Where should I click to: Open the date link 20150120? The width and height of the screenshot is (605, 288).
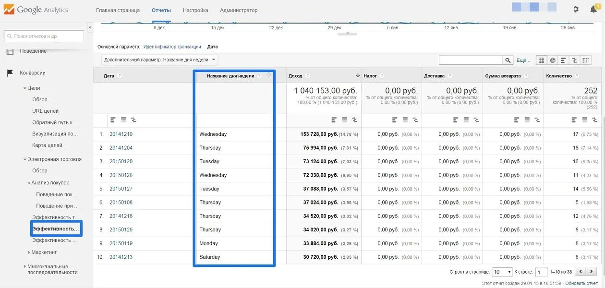pos(121,162)
